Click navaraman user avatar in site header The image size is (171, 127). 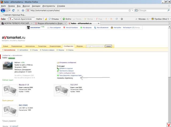[x=28, y=27]
